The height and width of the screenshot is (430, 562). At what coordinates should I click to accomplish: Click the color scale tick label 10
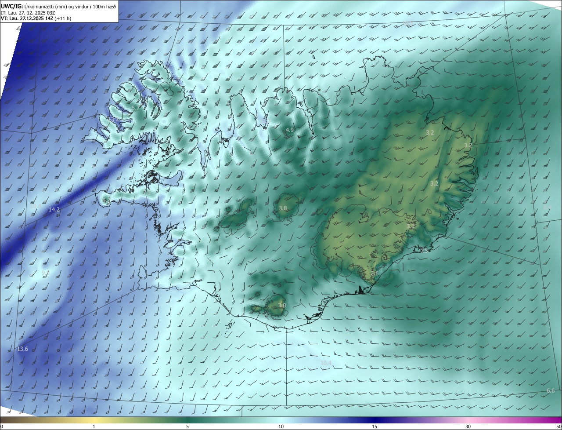(x=281, y=426)
